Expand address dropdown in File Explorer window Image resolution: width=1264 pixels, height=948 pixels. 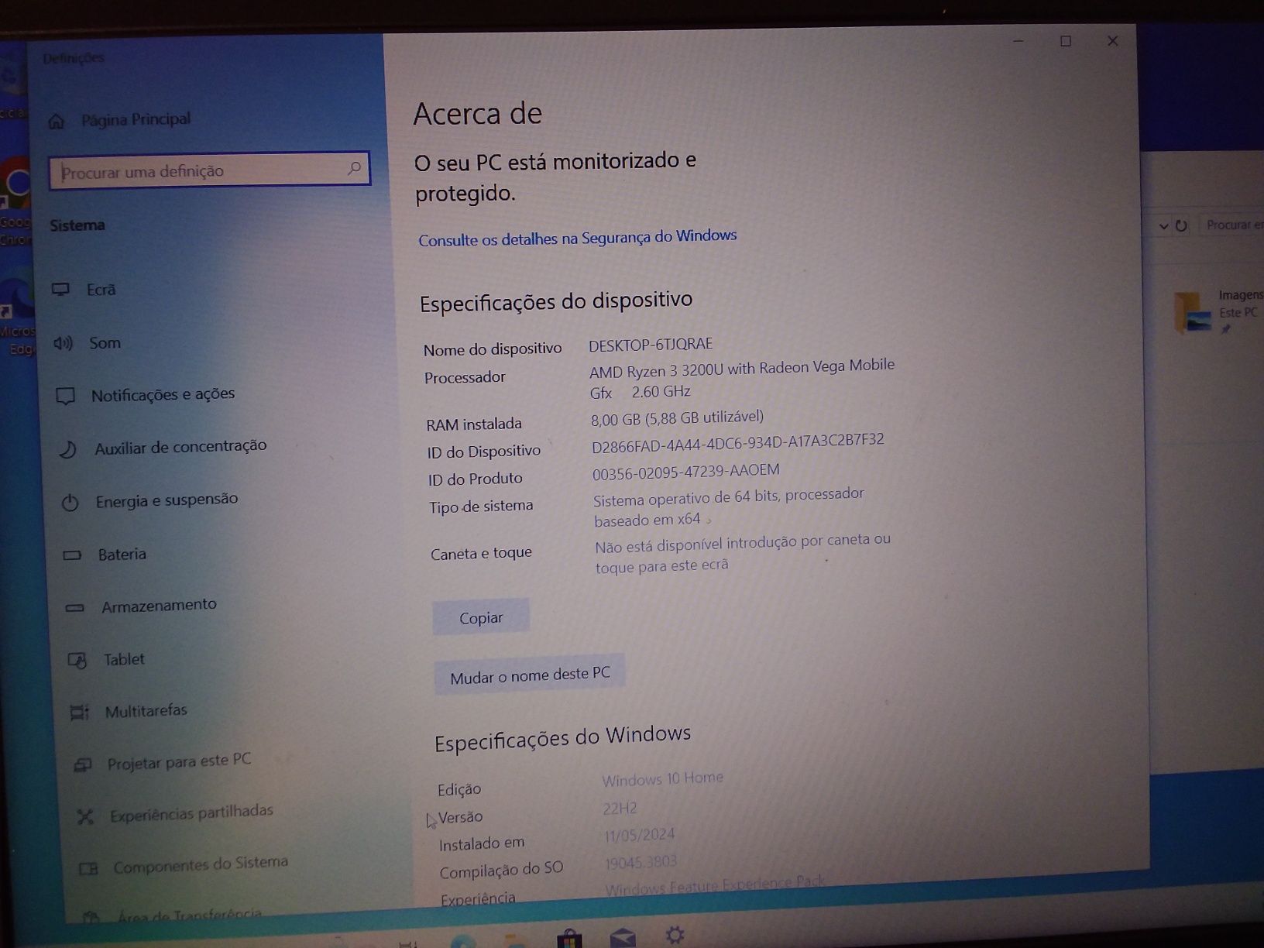coord(1163,226)
